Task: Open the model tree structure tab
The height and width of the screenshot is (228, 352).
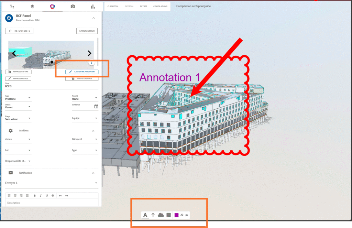Action: (x=13, y=7)
